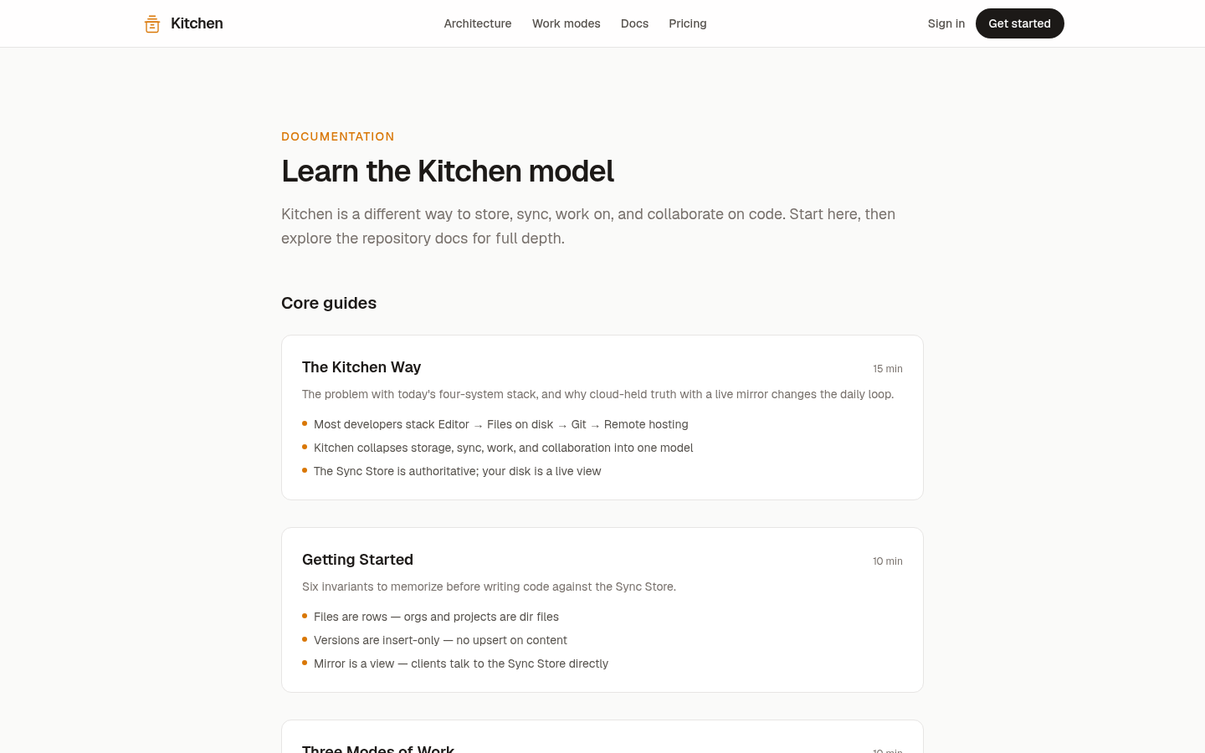1205x753 pixels.
Task: Click the DOCUMENTATION label
Action: click(x=338, y=136)
